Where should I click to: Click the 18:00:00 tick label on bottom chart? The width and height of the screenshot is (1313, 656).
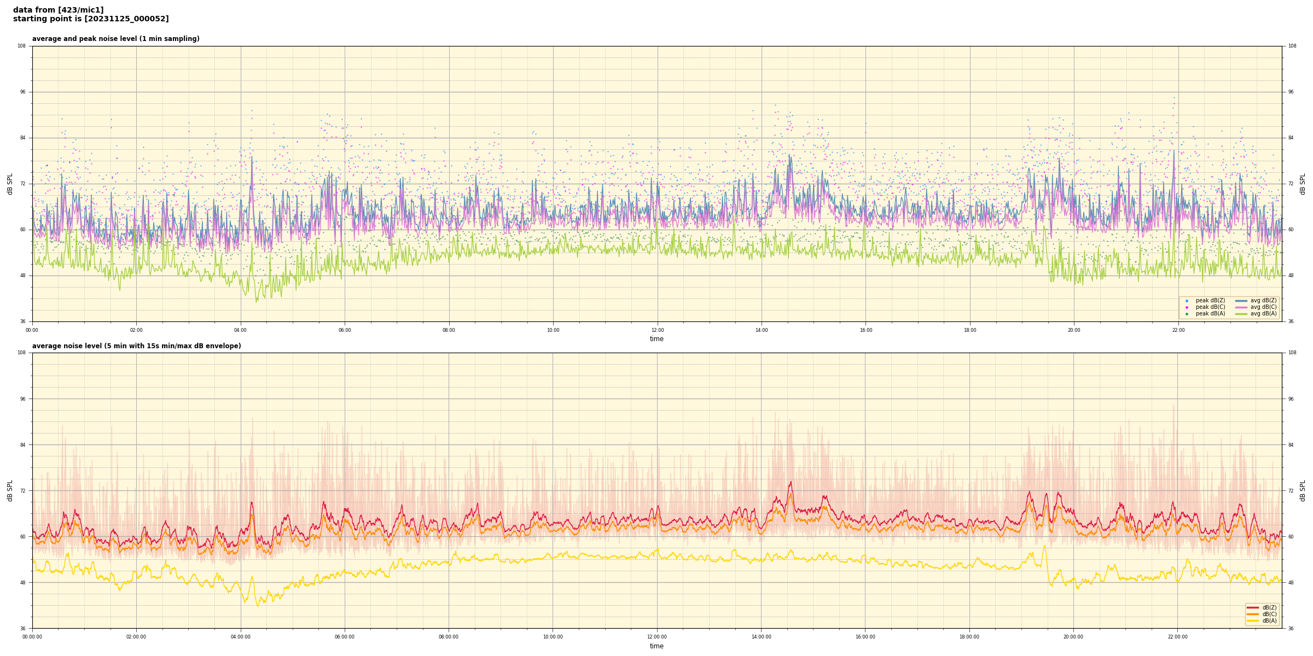[x=969, y=637]
